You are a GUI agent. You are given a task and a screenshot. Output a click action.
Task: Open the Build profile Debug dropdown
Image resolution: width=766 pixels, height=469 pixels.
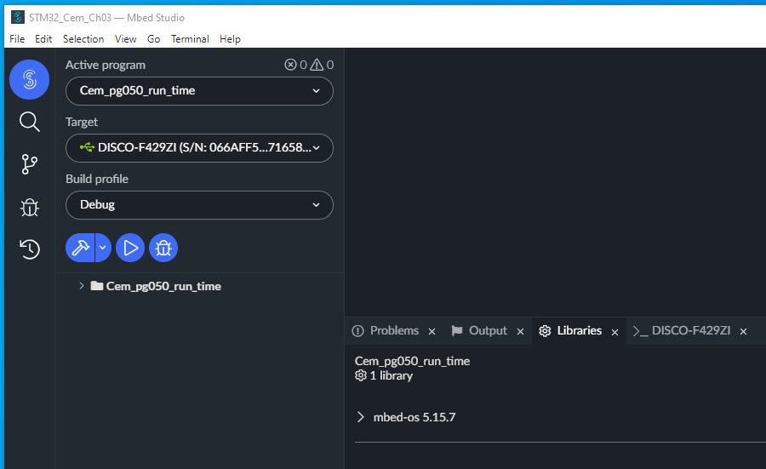(199, 204)
